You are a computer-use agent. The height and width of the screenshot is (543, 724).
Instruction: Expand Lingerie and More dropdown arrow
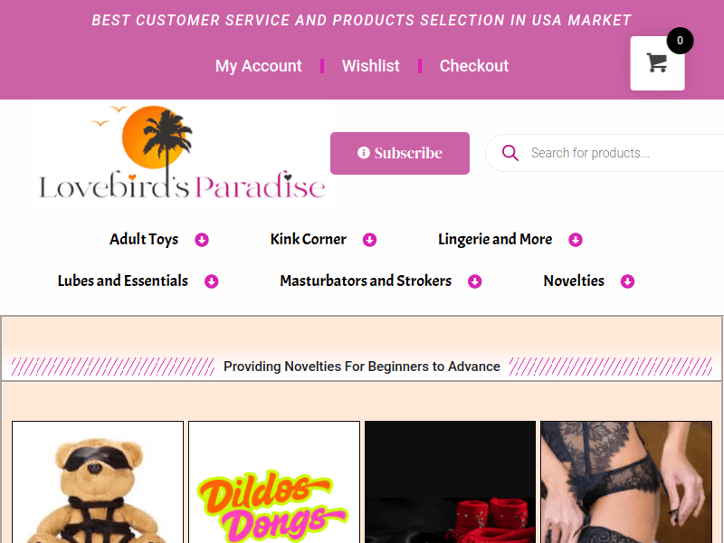point(576,240)
